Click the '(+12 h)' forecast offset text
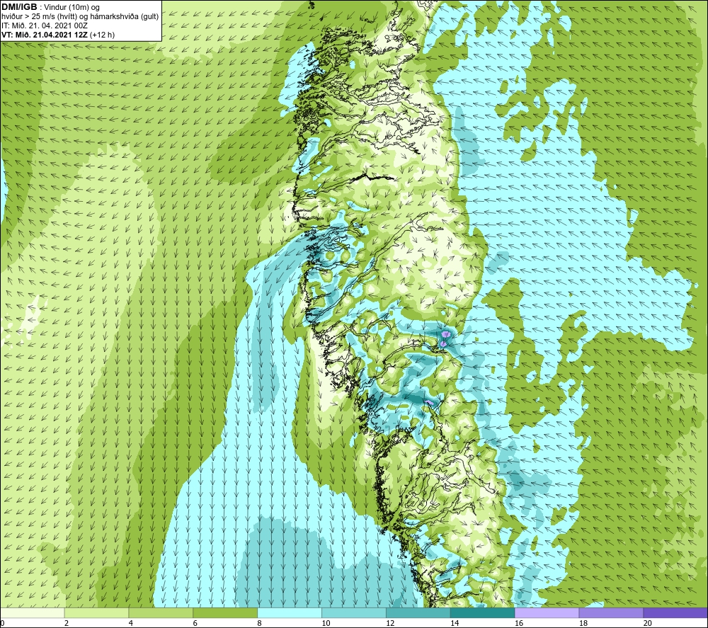Screen dimensions: 708x628 click(103, 34)
